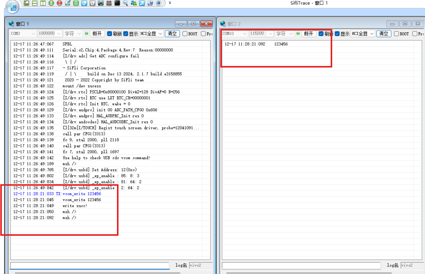
Task: Open the black terminal console icon
Action: tap(117, 3)
